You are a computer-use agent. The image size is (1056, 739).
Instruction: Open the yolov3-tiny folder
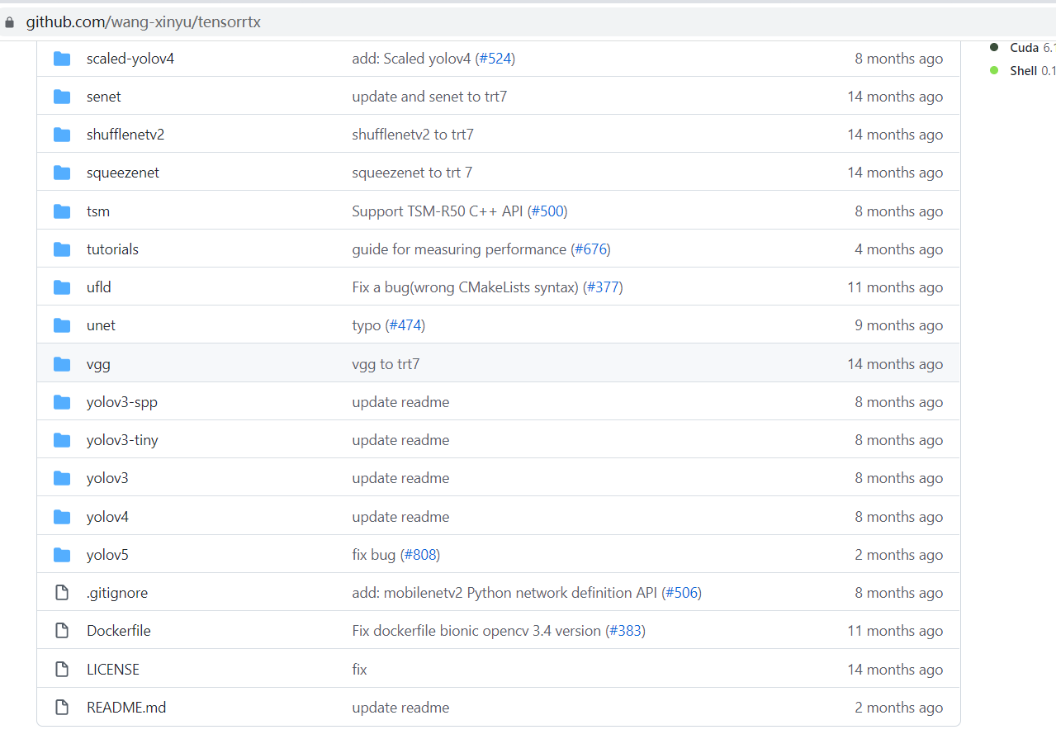point(122,440)
